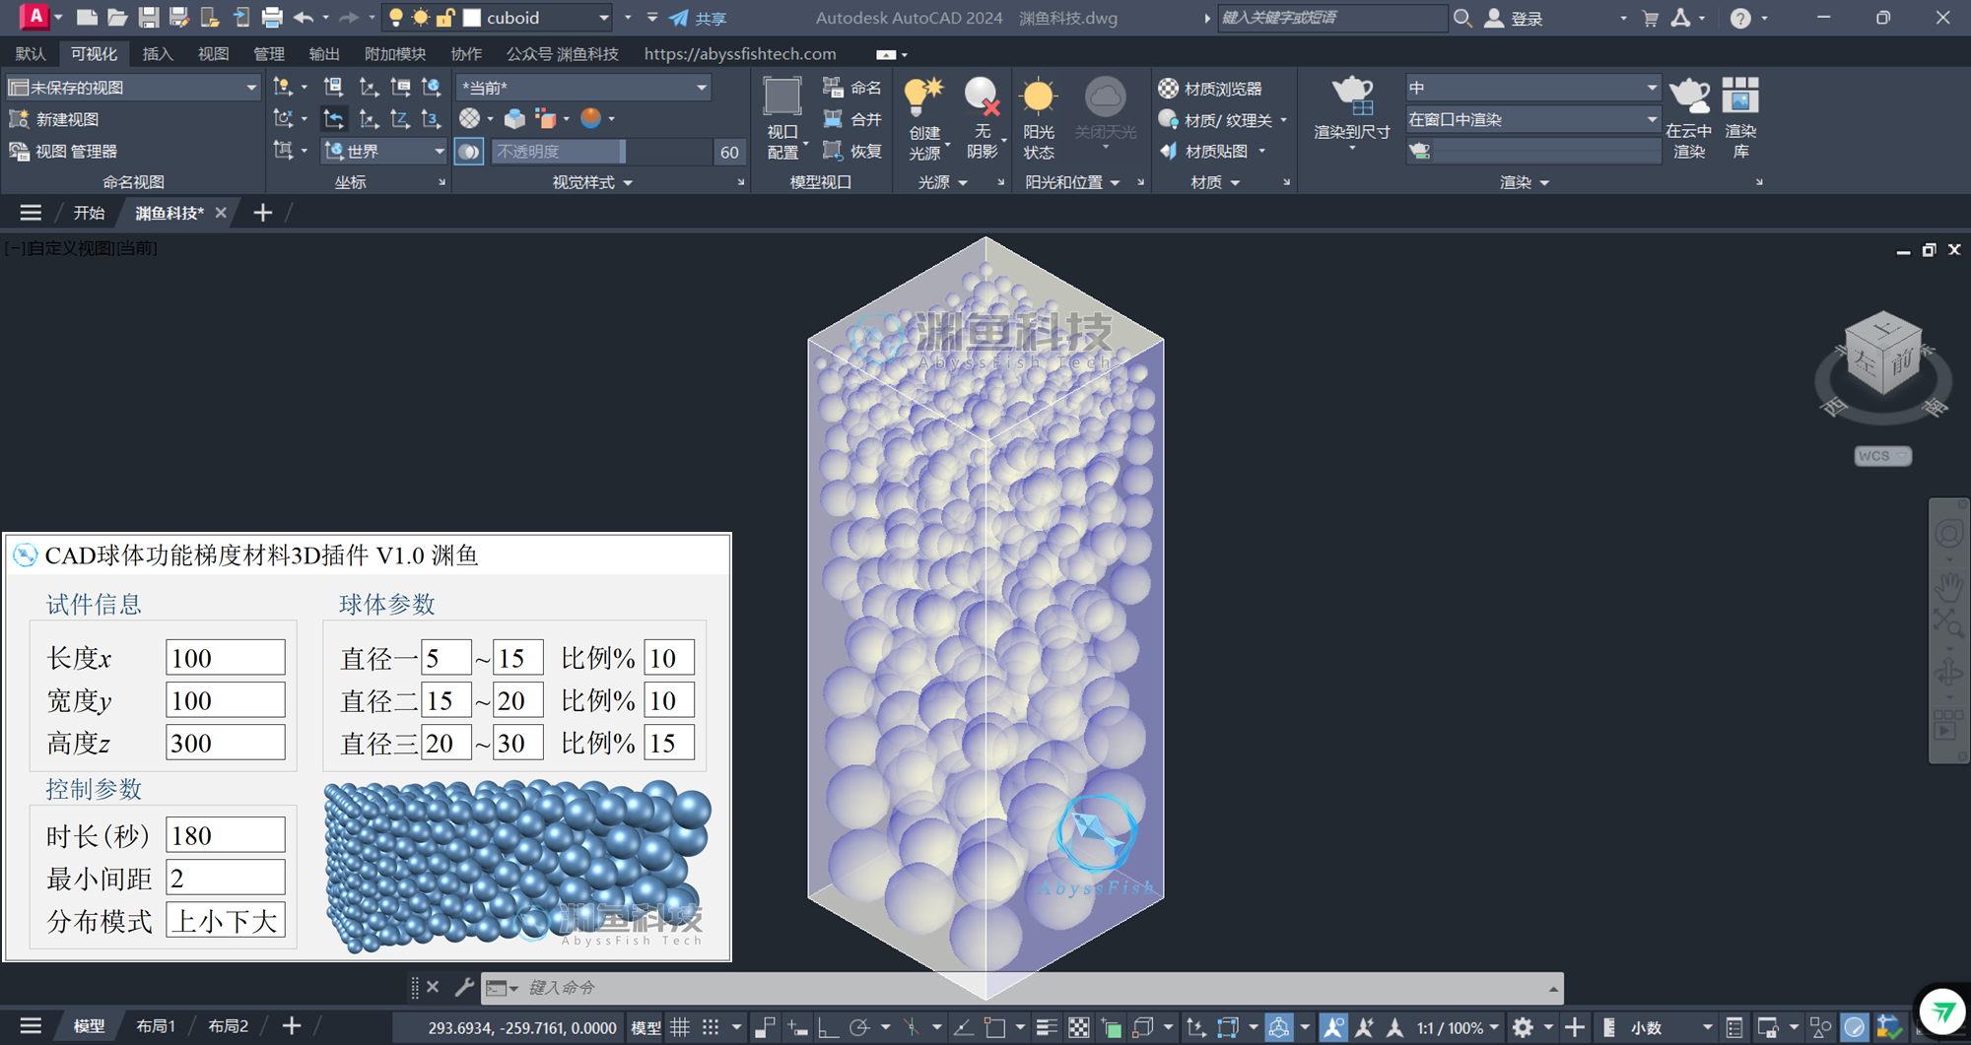The image size is (1971, 1045).
Task: Click the 阳光状态 sun status icon
Action: coord(1039,117)
